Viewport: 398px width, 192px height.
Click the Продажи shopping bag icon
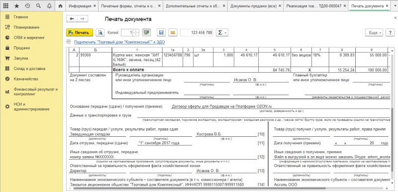point(7,48)
